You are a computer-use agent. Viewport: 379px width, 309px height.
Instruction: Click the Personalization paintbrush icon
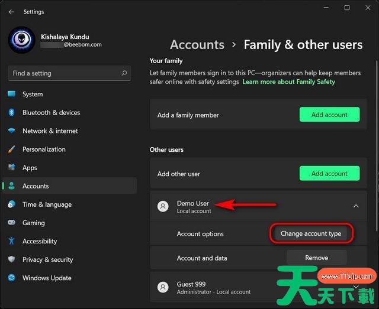(11, 149)
